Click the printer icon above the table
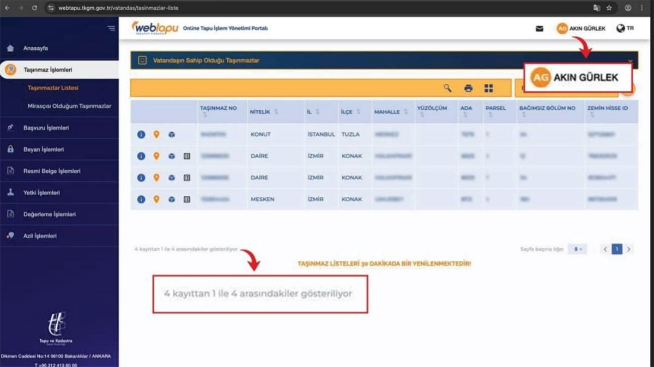The height and width of the screenshot is (367, 654). [x=468, y=88]
